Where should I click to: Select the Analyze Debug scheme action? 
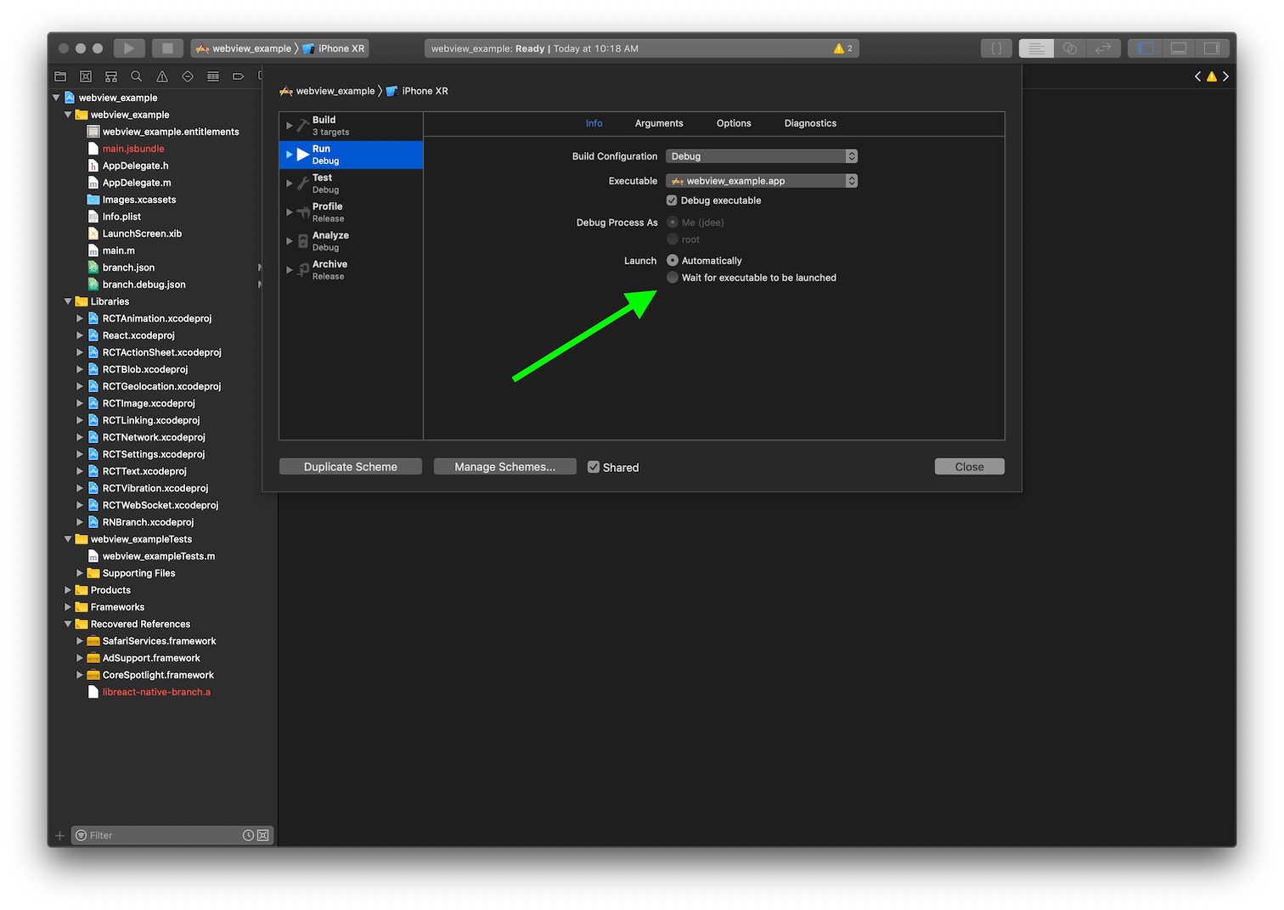tap(351, 241)
